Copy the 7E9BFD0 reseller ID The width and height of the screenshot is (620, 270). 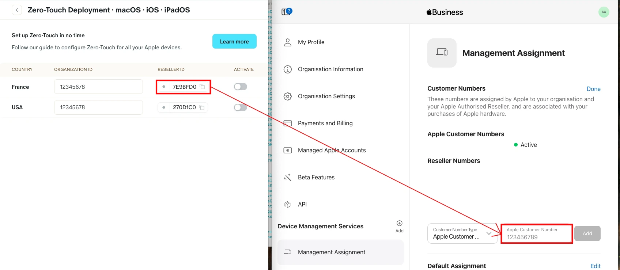(x=203, y=87)
